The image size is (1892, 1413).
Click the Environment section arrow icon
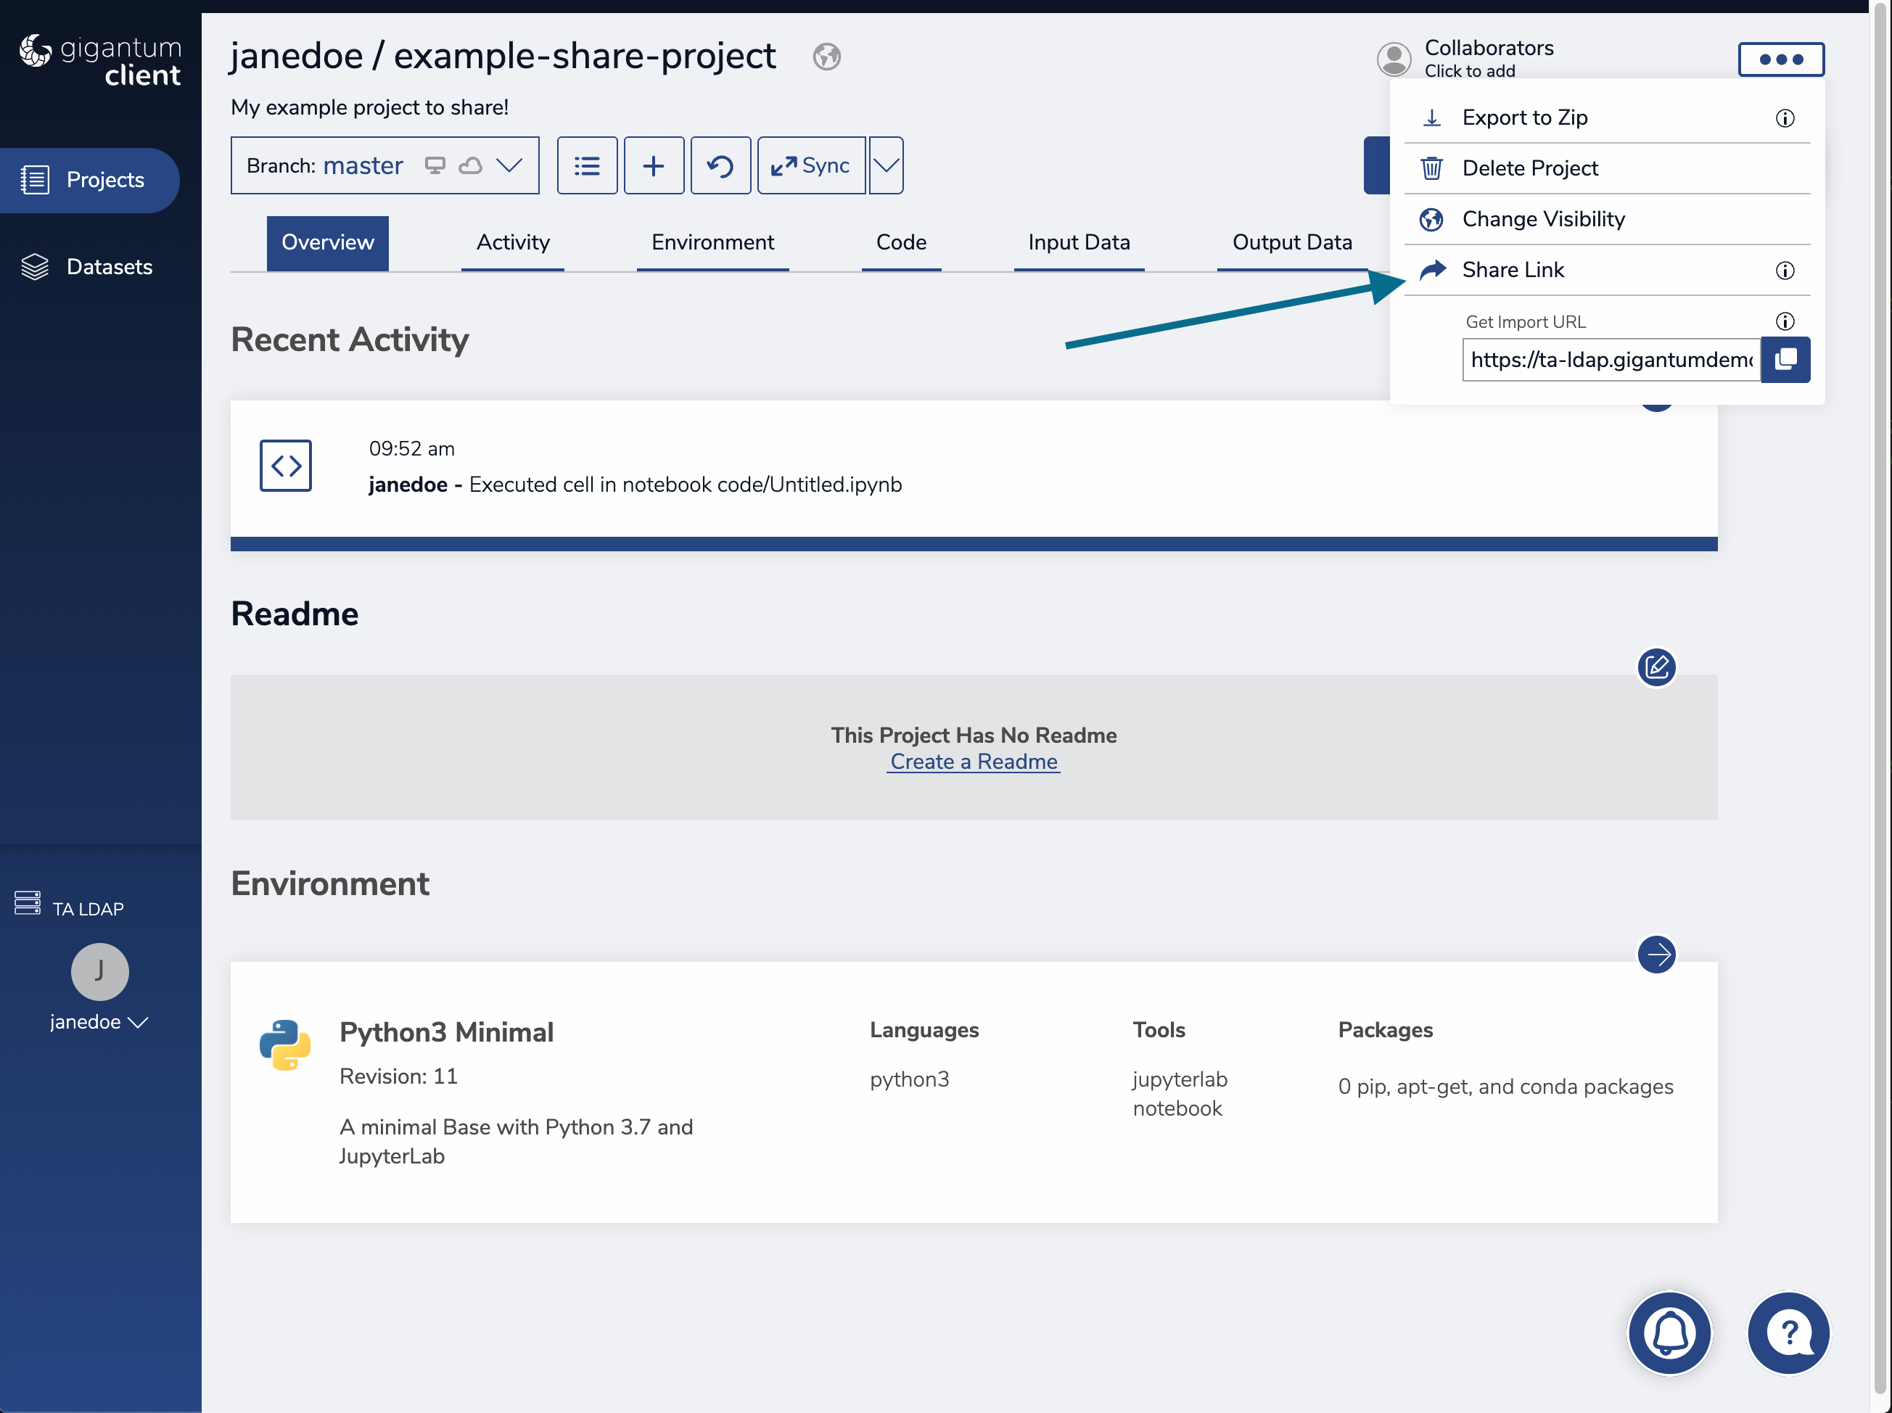1656,954
